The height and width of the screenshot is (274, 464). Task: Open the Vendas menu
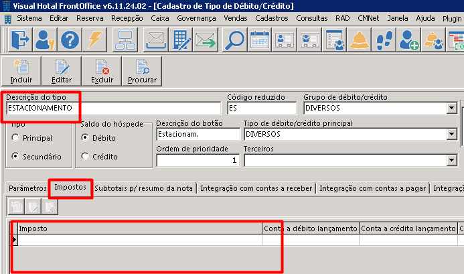pyautogui.click(x=236, y=18)
